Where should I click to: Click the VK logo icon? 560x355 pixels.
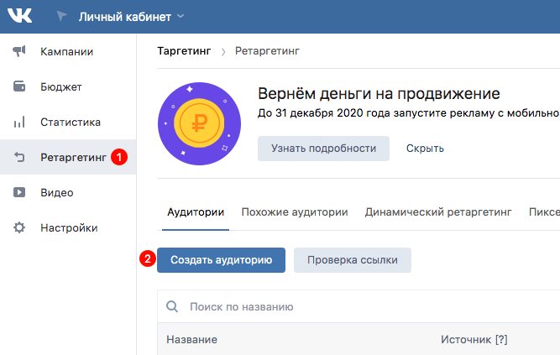19,16
